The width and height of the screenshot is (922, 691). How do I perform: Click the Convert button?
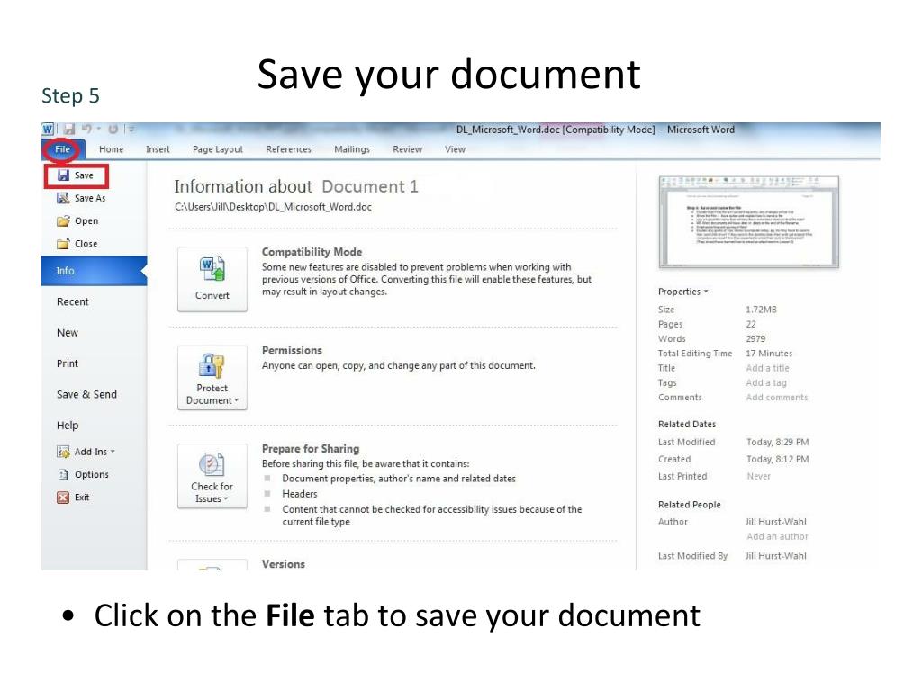tap(212, 279)
